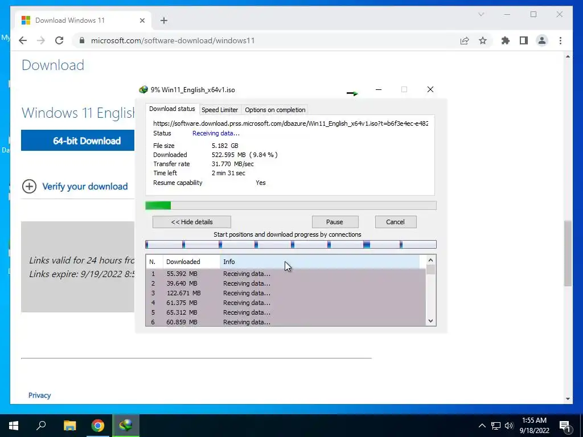Click the IDM globe icon in download title bar
This screenshot has width=583, height=437.
click(143, 89)
